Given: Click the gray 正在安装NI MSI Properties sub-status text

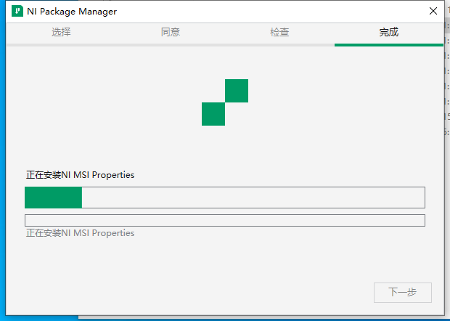Looking at the screenshot, I should pos(80,233).
